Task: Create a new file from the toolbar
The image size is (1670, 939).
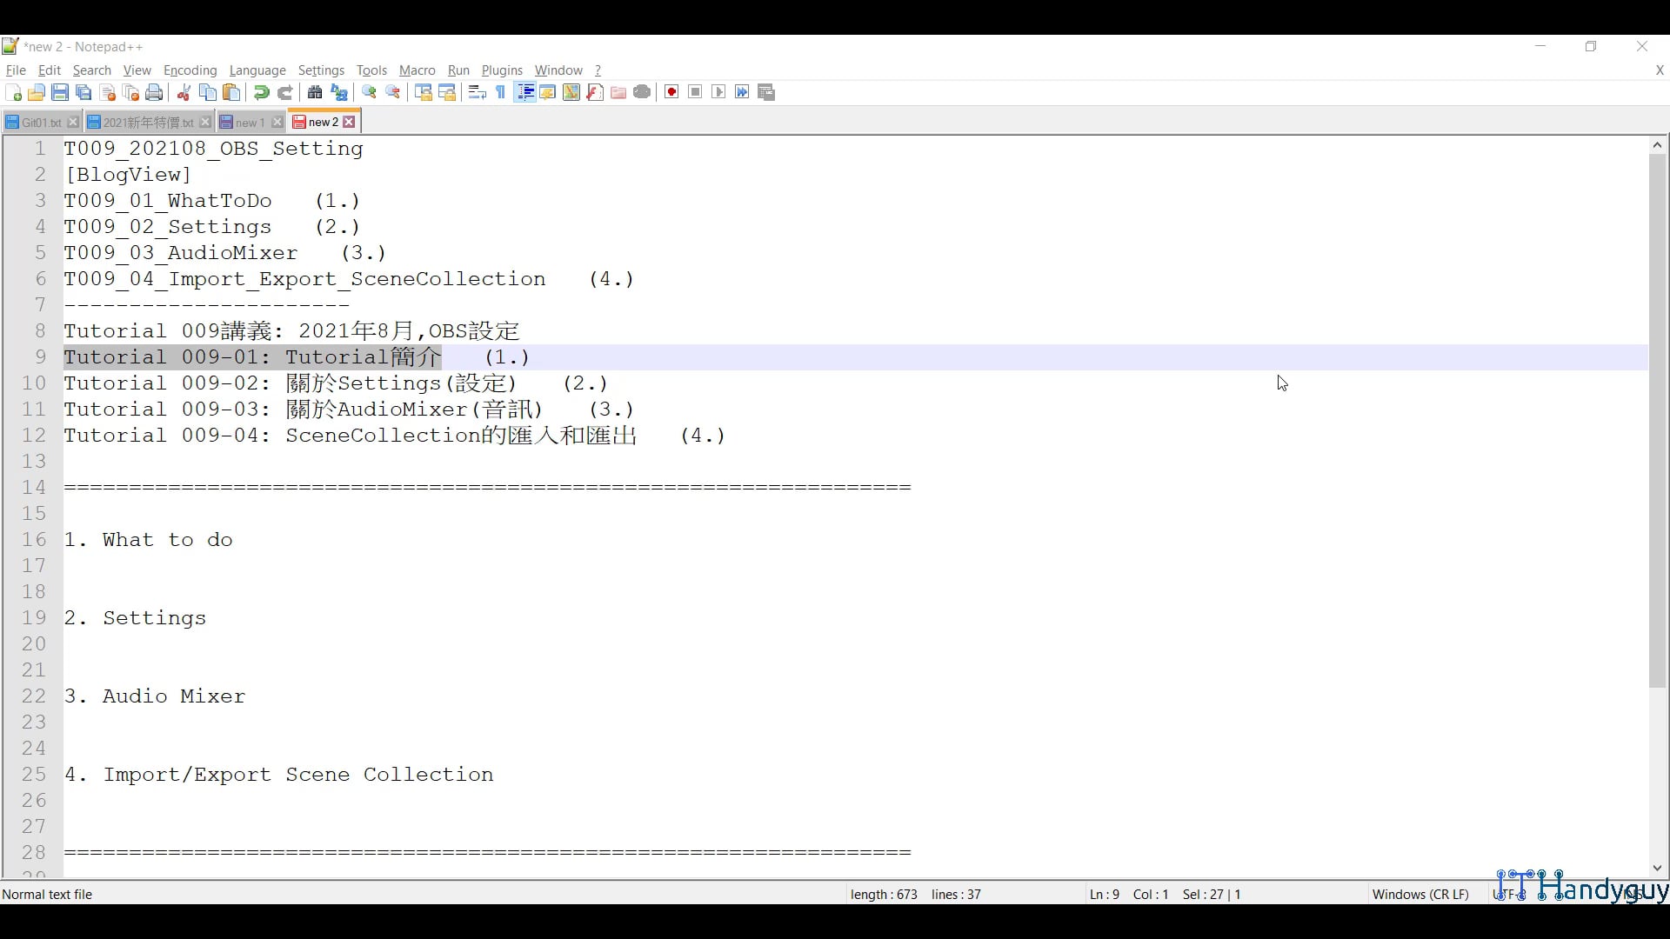Action: click(x=13, y=92)
